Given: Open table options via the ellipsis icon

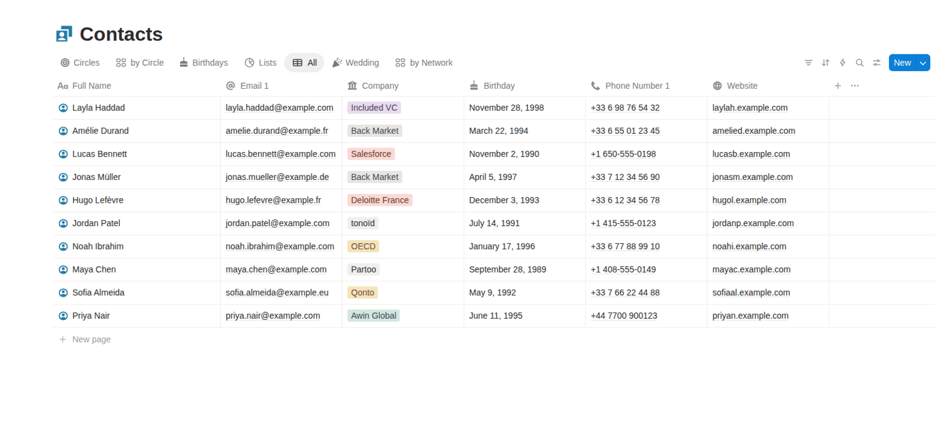Looking at the screenshot, I should [x=855, y=86].
